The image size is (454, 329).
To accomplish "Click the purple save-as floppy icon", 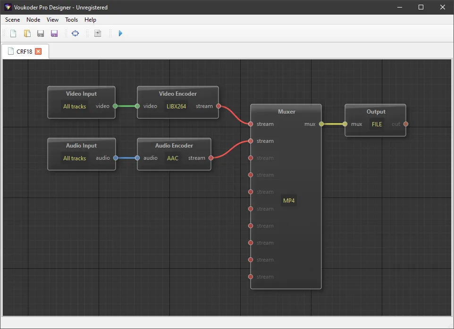I will point(54,33).
